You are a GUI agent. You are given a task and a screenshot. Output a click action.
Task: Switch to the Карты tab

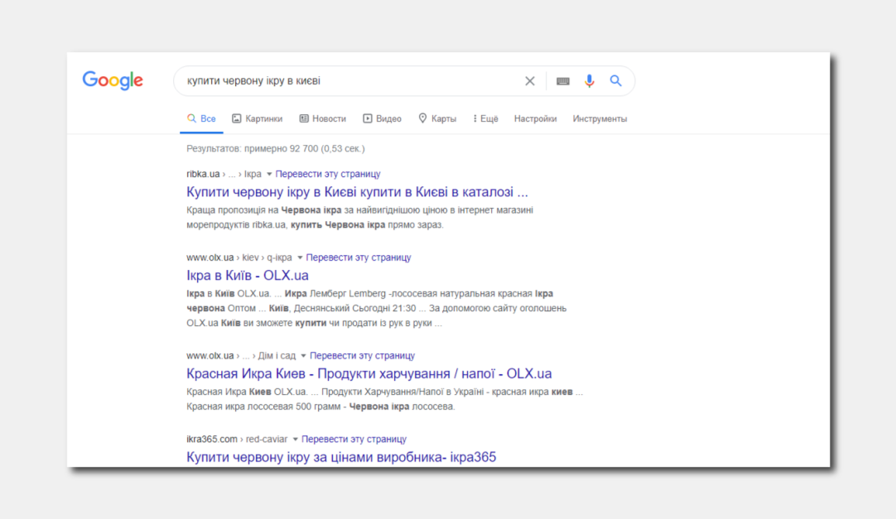[x=437, y=118]
